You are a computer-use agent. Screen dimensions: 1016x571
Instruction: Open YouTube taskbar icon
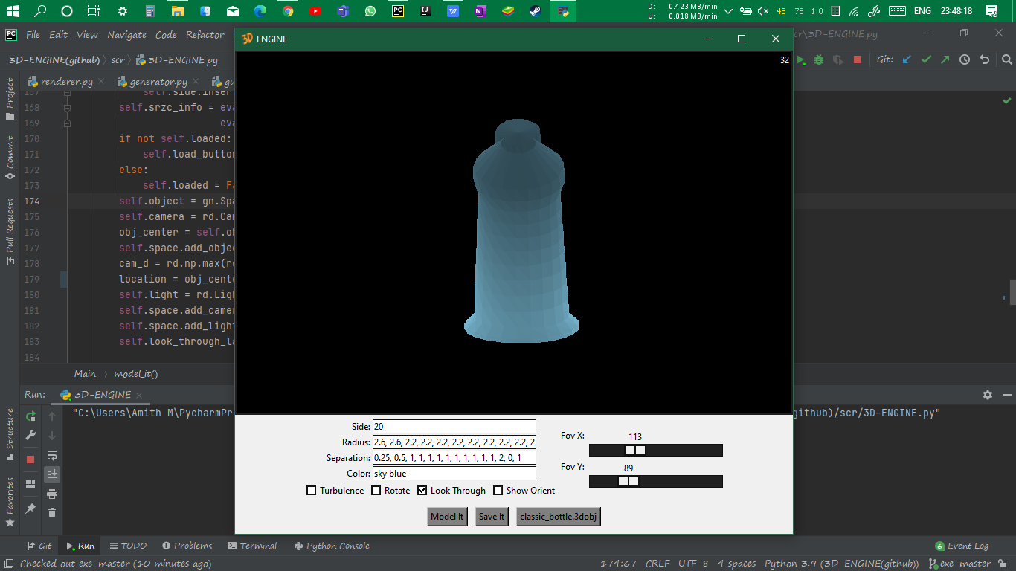coord(315,11)
